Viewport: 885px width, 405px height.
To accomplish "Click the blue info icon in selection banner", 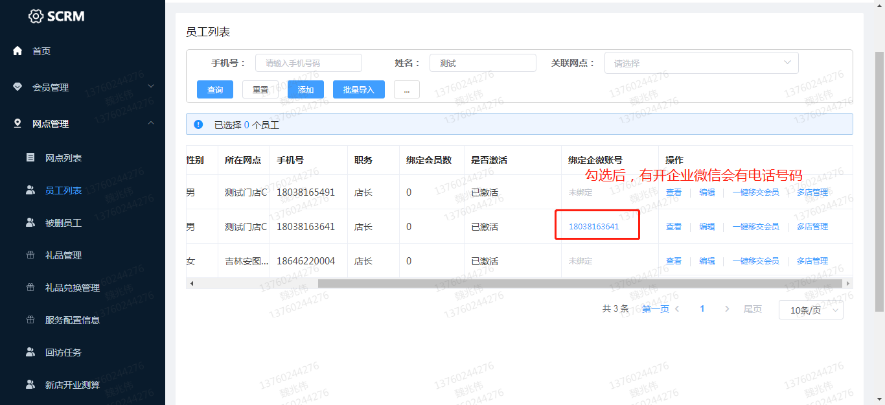I will point(198,124).
